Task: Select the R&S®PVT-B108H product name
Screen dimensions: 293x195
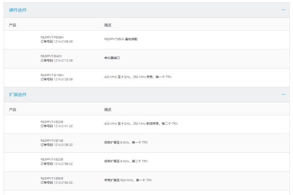Action: tap(52, 75)
